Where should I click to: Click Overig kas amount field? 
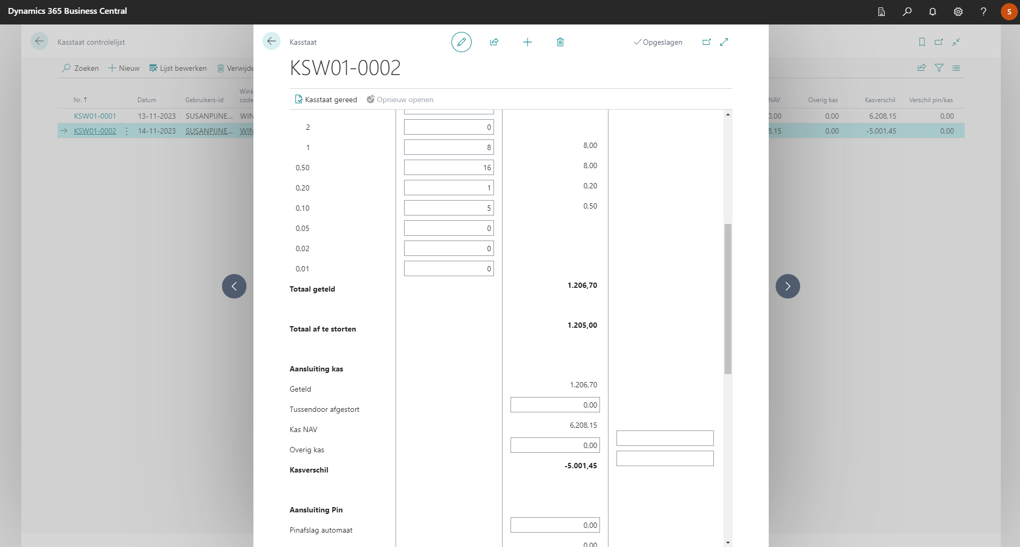pyautogui.click(x=555, y=445)
